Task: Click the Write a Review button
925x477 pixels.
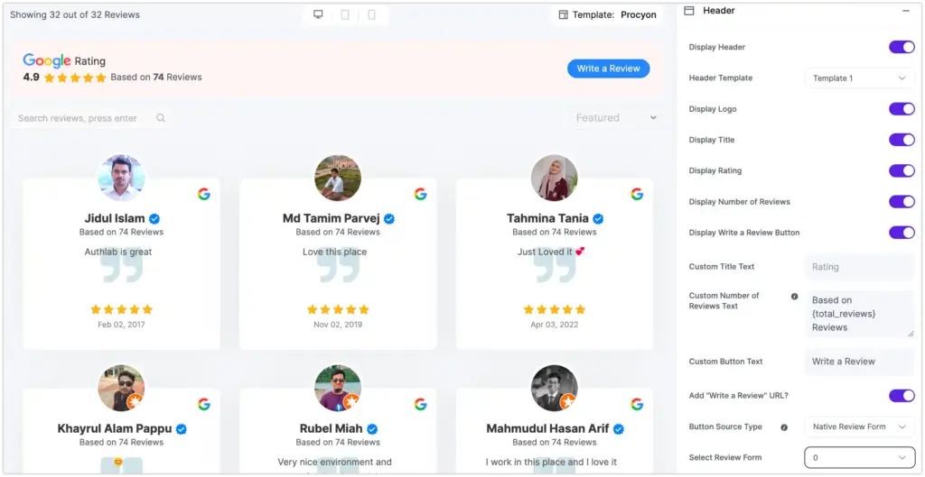Action: point(608,69)
